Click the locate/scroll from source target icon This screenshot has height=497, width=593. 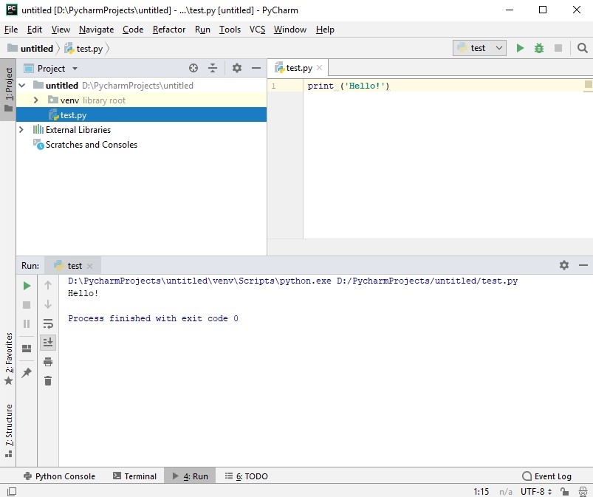pos(193,68)
